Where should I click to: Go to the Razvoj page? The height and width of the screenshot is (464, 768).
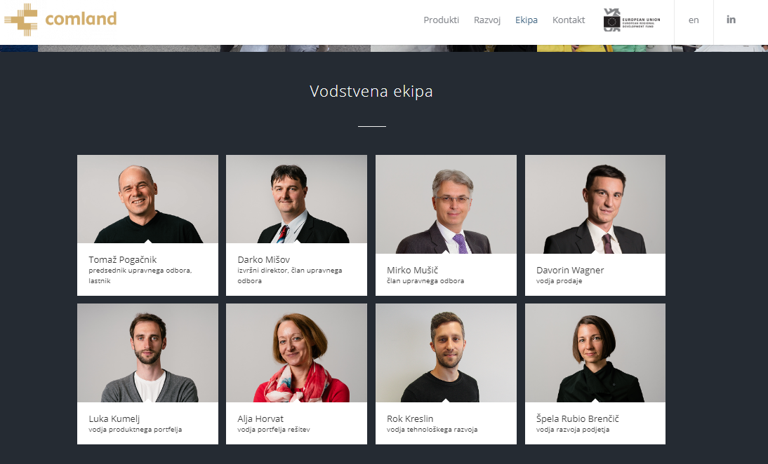(487, 20)
